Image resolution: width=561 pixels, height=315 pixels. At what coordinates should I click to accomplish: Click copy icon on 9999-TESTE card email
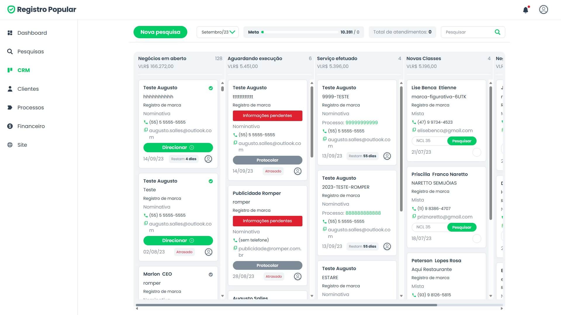[x=324, y=139]
